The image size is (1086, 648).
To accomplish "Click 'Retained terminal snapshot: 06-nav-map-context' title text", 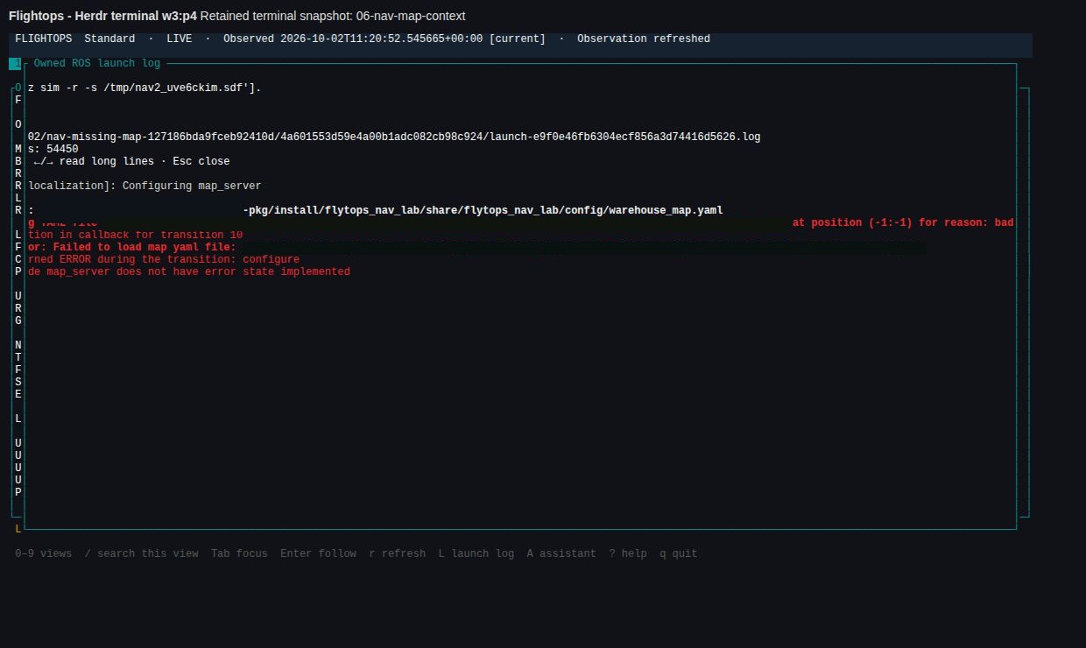I will pyautogui.click(x=333, y=16).
